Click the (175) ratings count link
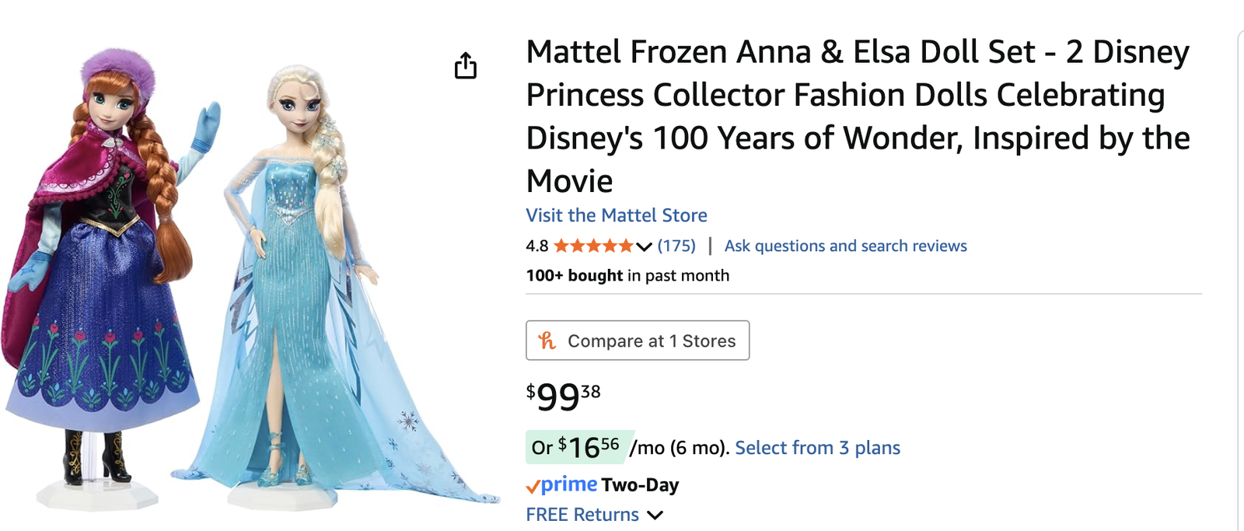 click(676, 246)
